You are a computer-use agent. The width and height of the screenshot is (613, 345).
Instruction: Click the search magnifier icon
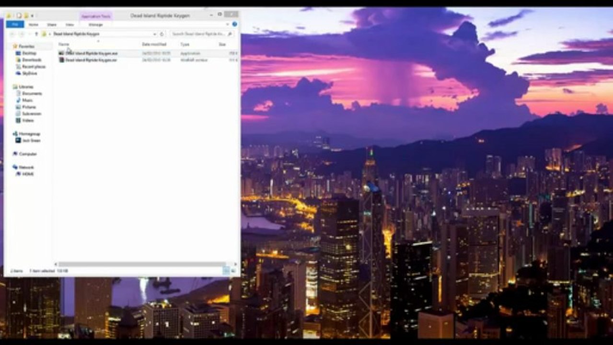coord(230,34)
